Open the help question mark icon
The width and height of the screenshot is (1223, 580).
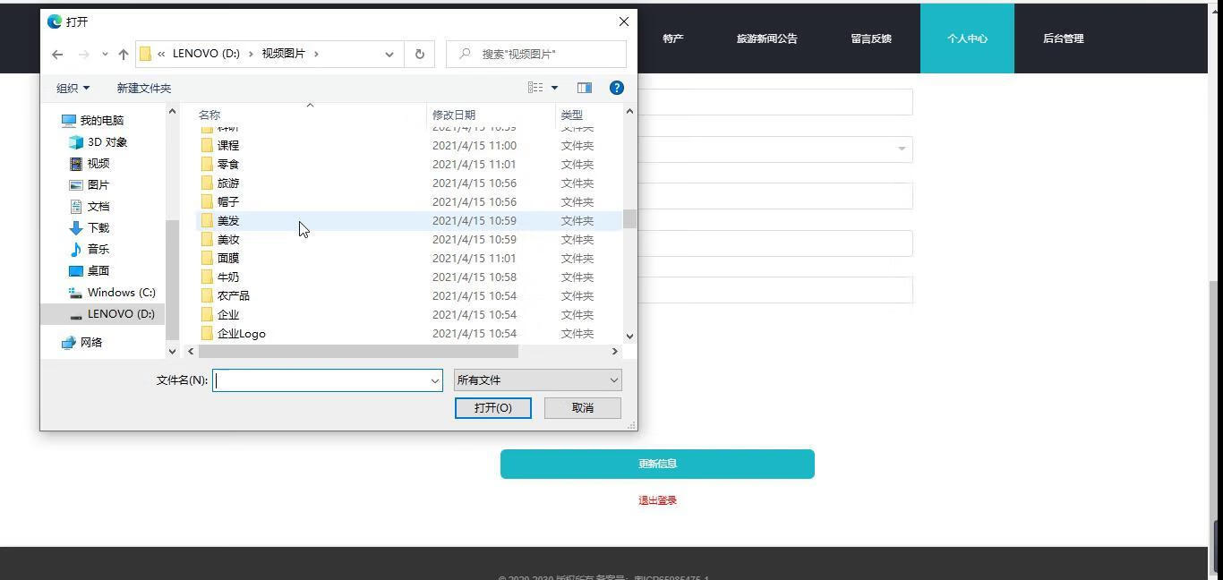coord(617,88)
